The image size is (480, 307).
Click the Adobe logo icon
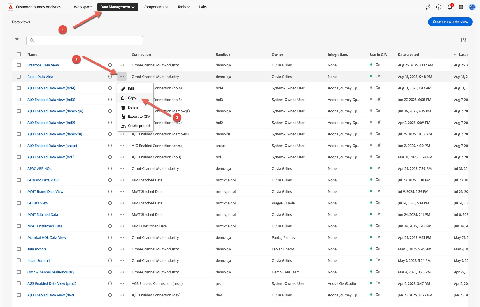click(x=11, y=7)
